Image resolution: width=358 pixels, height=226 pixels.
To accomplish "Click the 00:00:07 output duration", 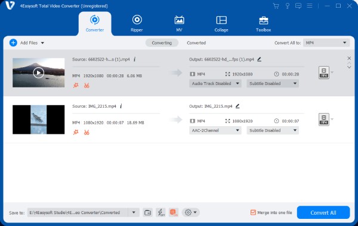I will 291,121.
